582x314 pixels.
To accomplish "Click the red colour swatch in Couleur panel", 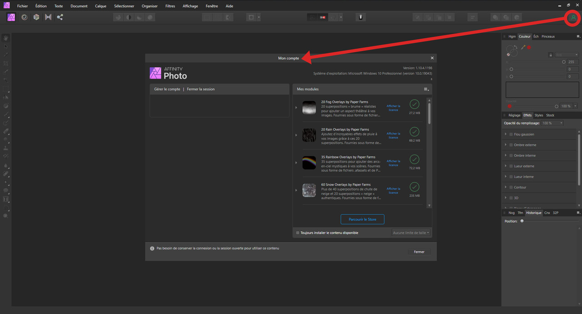I will pos(529,47).
